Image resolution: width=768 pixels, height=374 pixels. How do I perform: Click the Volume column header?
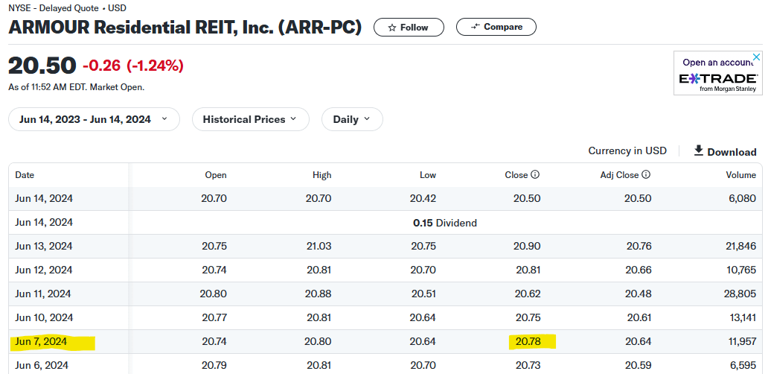tap(741, 175)
